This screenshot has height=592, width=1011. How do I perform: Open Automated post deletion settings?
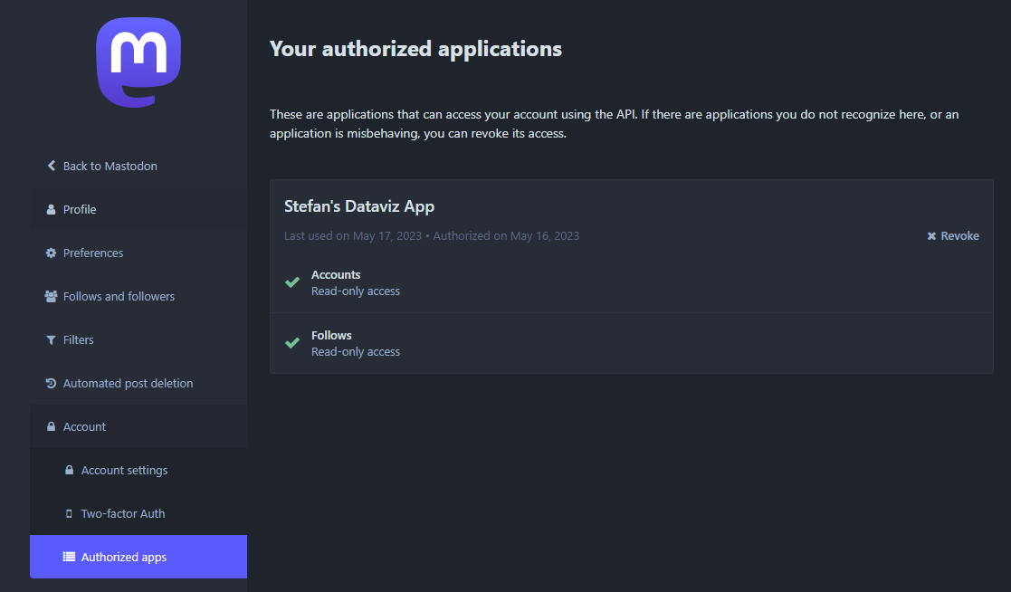(x=138, y=383)
